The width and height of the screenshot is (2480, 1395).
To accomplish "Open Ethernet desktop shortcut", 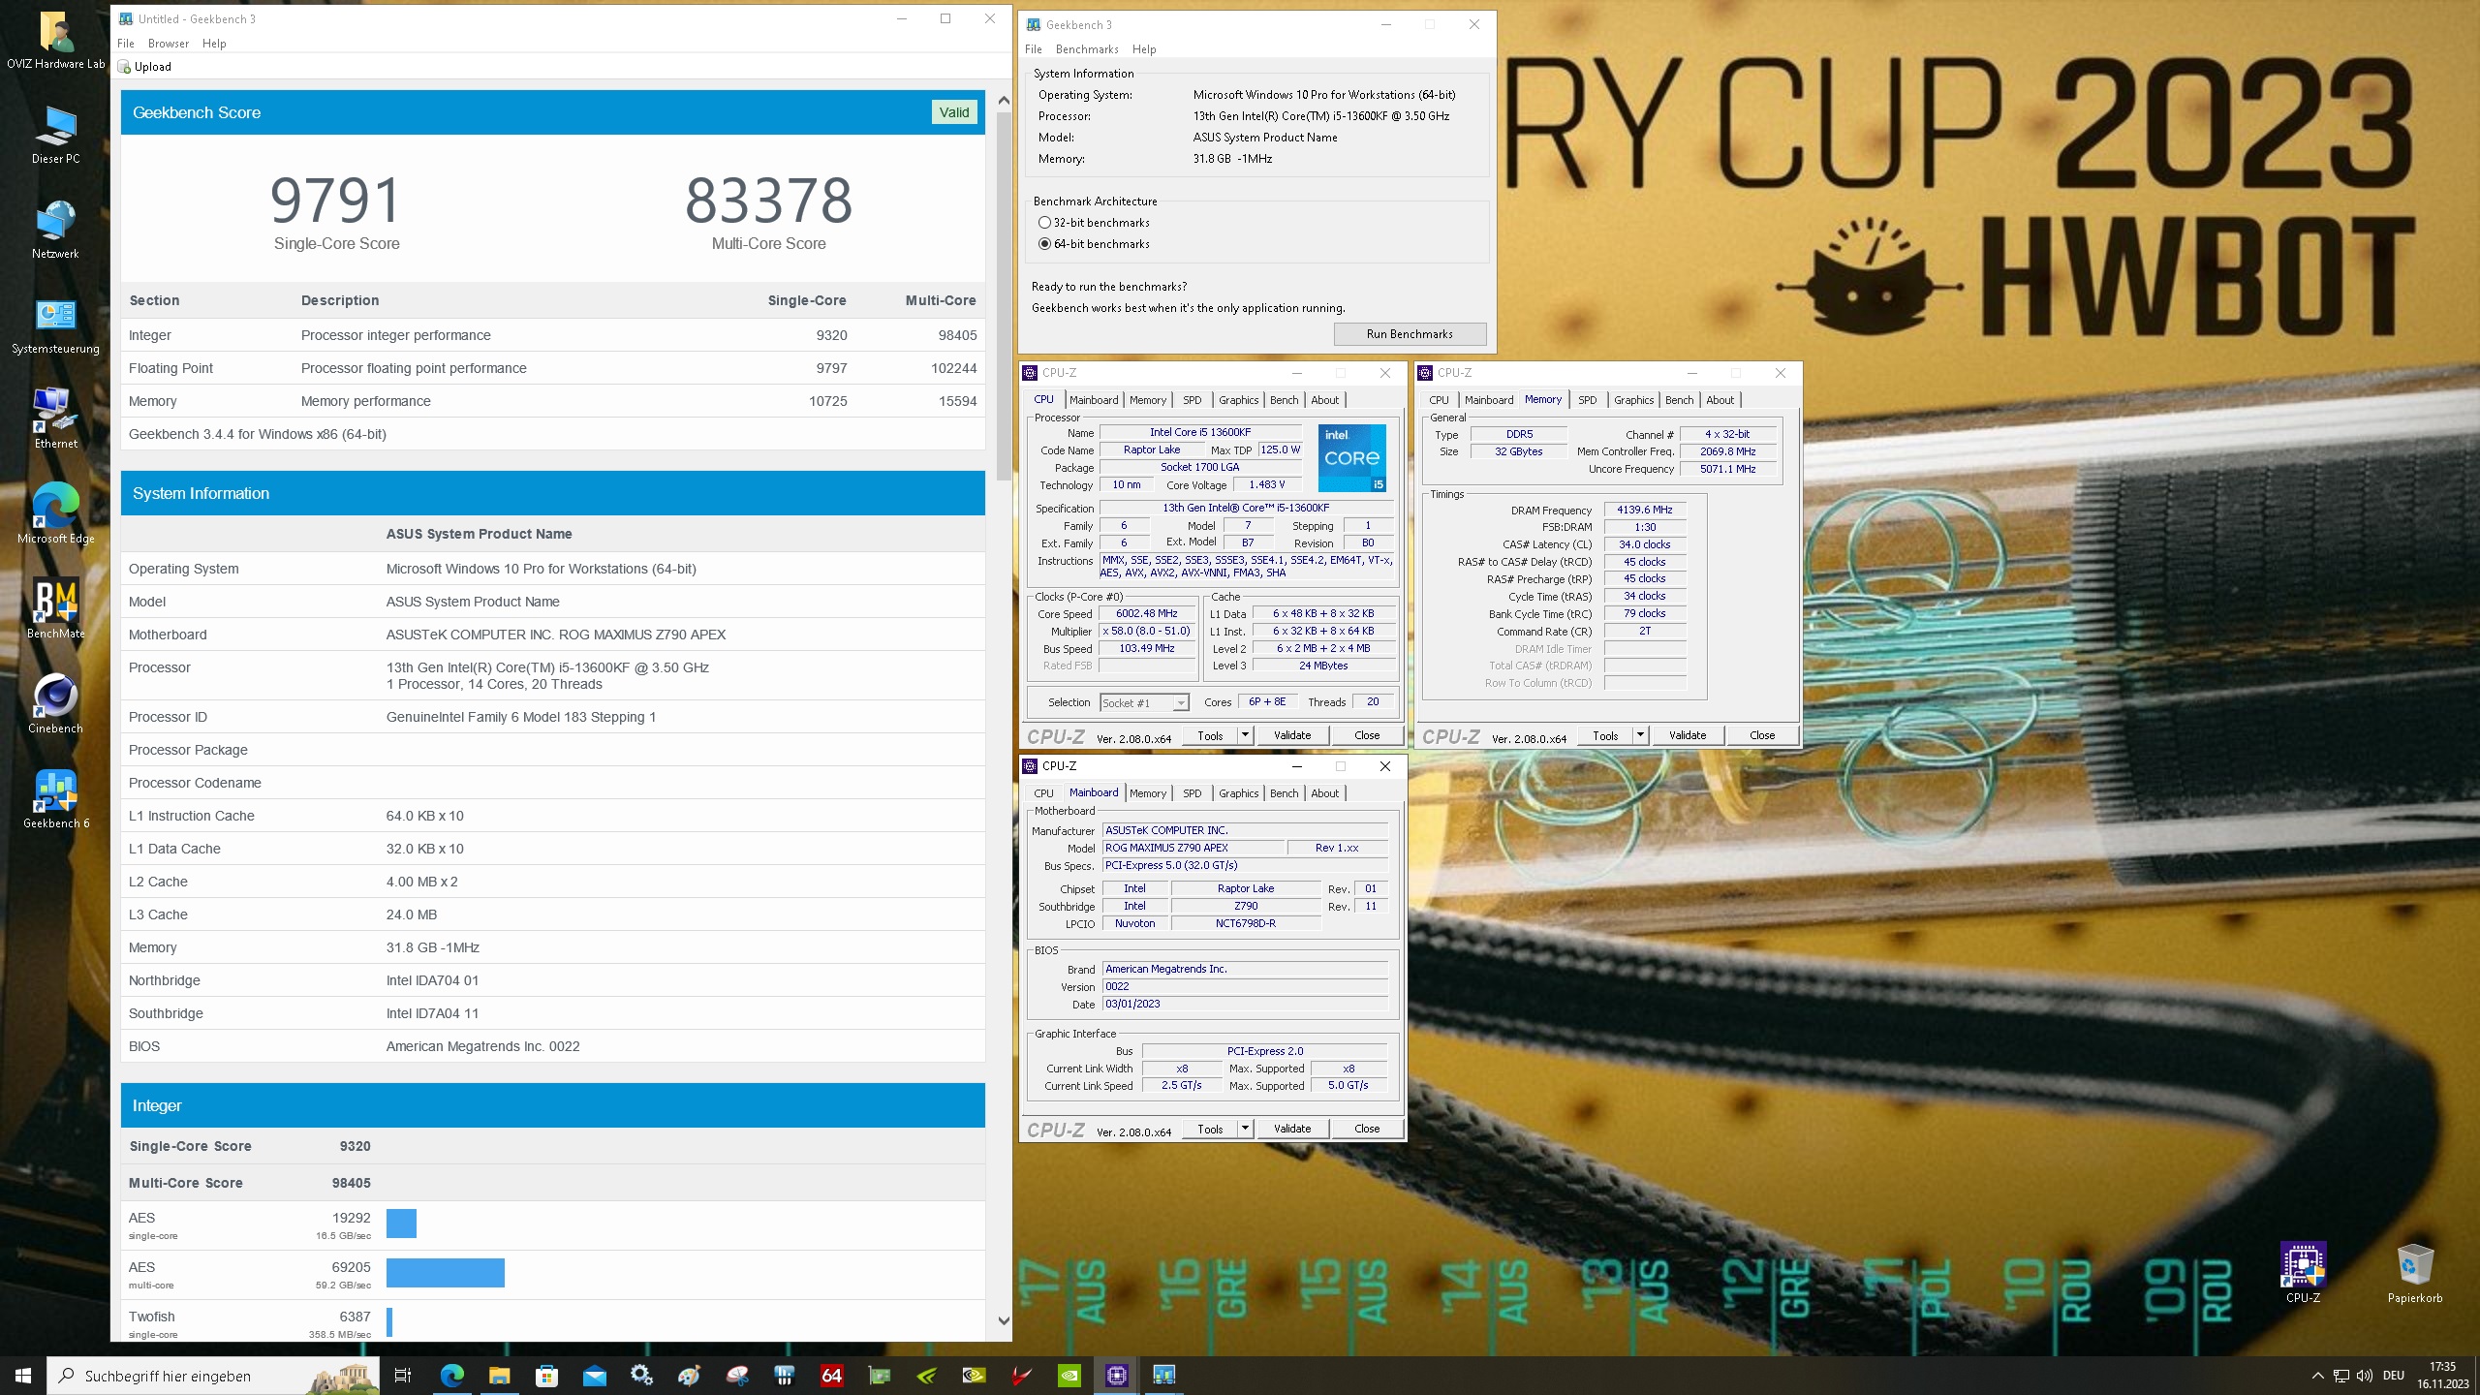I will click(55, 418).
